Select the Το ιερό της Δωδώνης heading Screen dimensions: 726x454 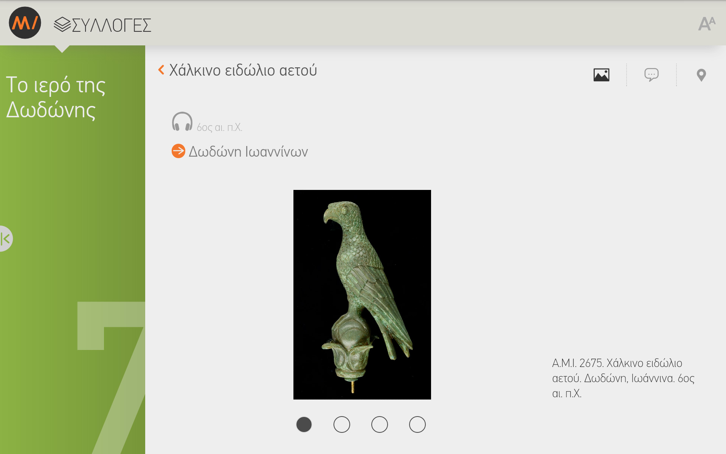coord(56,97)
